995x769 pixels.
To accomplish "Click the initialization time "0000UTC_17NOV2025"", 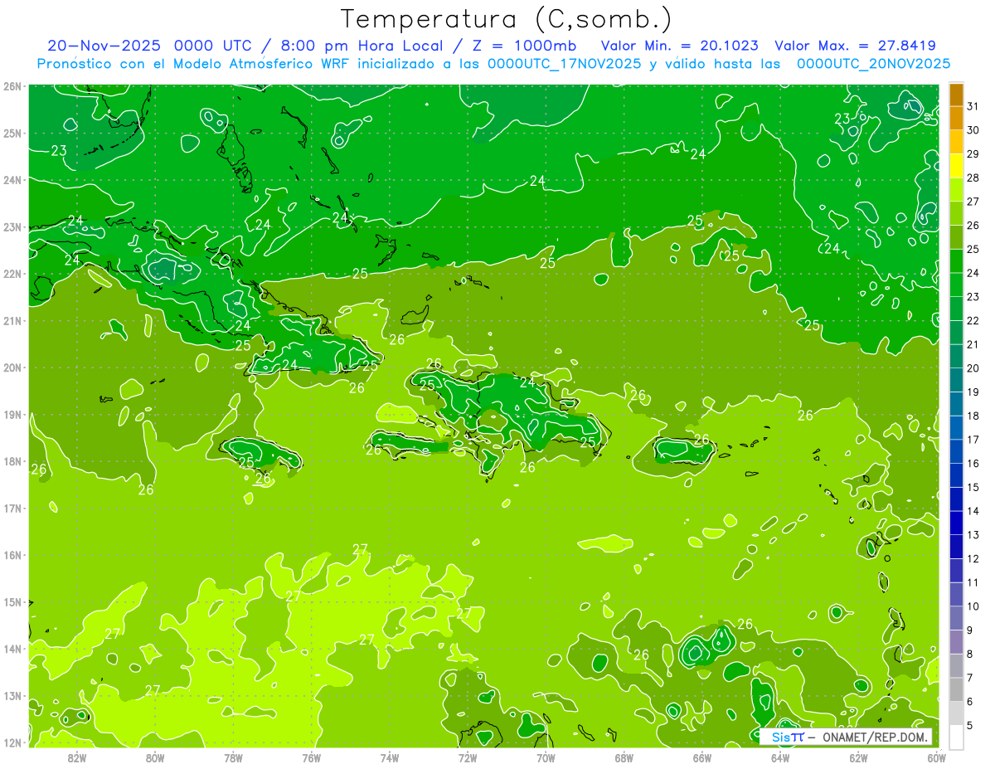I will [564, 64].
